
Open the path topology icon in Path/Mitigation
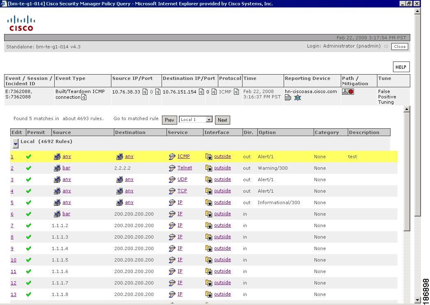coord(345,92)
